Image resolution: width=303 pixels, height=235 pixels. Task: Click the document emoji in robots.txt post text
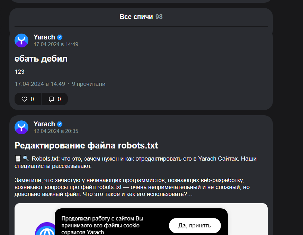[18, 159]
